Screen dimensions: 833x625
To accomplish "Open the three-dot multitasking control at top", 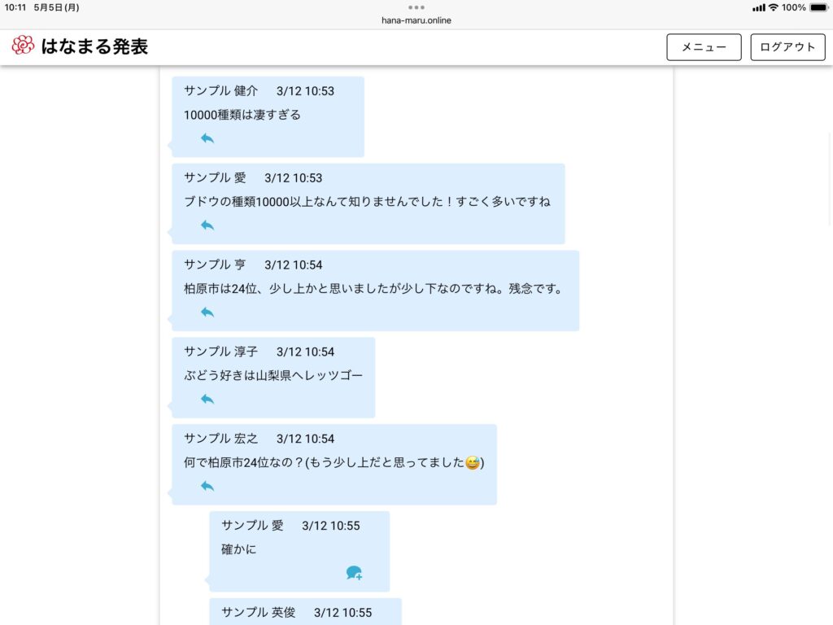I will [416, 7].
